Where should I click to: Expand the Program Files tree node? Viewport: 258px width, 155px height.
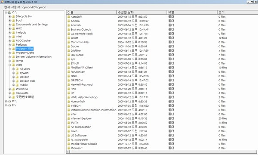(10, 49)
